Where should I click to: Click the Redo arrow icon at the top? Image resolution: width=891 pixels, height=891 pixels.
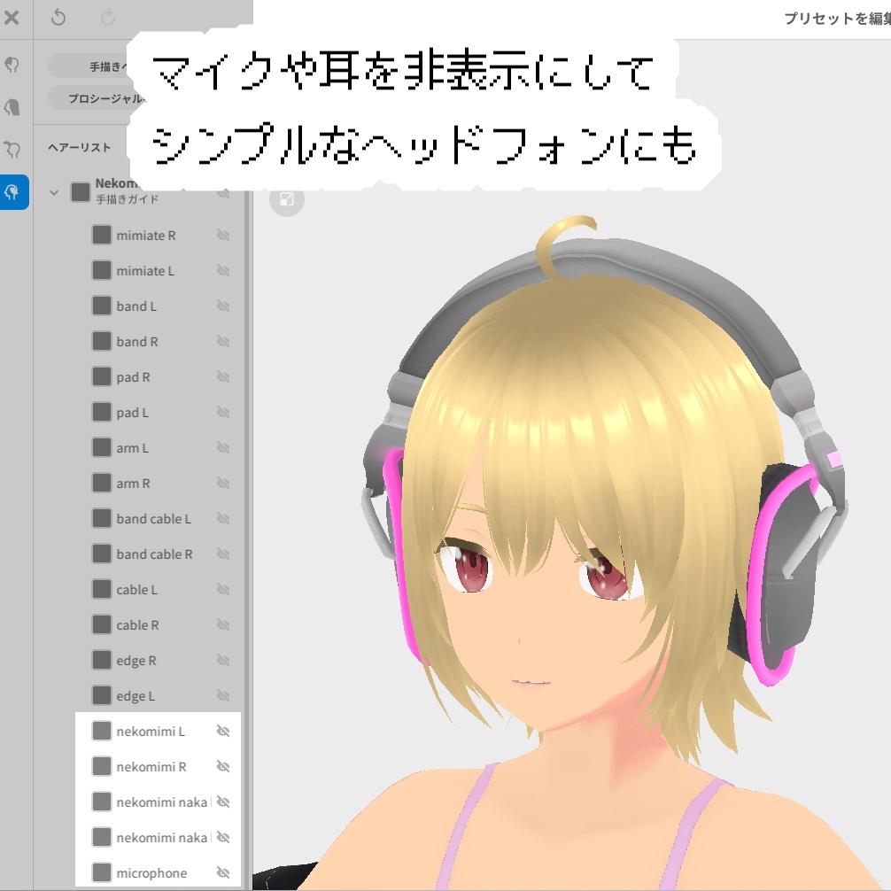107,19
